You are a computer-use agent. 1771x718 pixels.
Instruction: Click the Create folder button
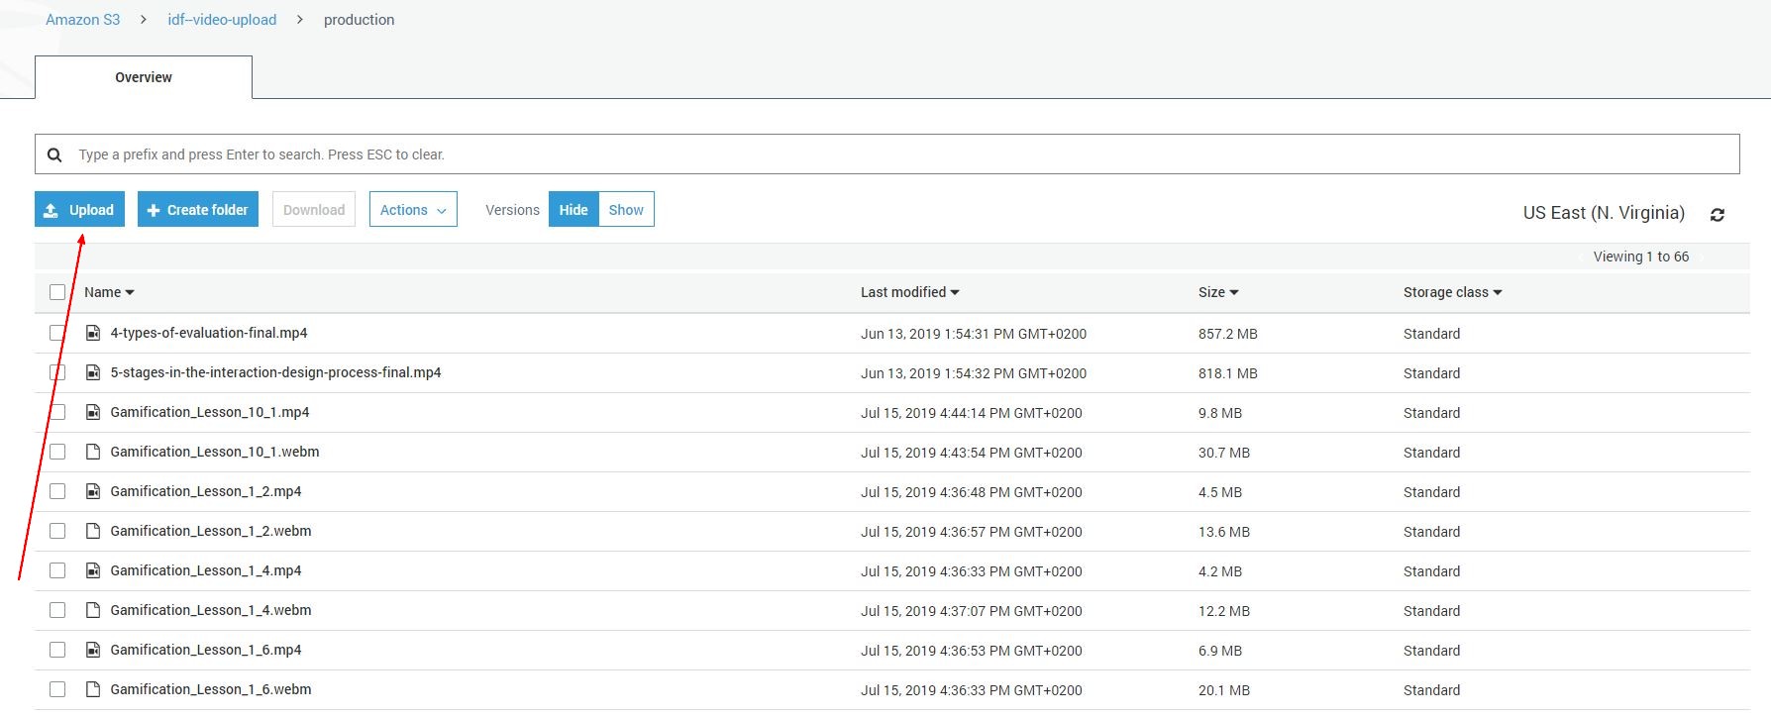[x=198, y=209]
